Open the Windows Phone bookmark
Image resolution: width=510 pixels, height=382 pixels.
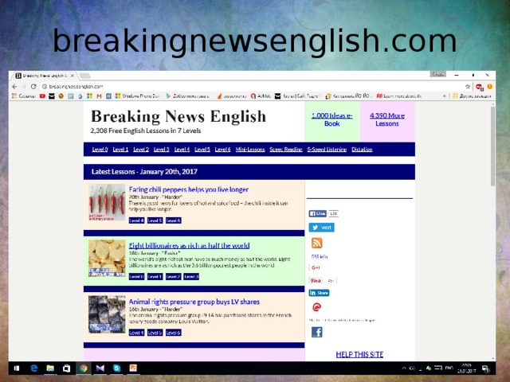[x=138, y=96]
